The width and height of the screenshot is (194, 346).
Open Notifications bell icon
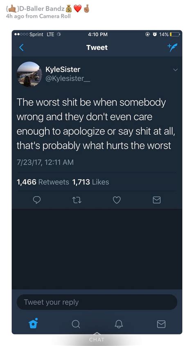coord(119,324)
